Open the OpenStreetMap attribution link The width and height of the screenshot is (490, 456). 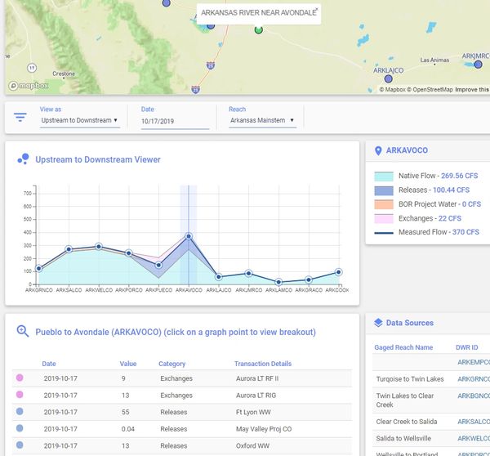pos(431,89)
